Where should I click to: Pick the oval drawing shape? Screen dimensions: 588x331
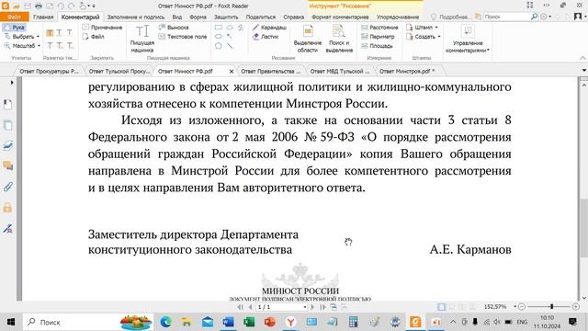(219, 37)
